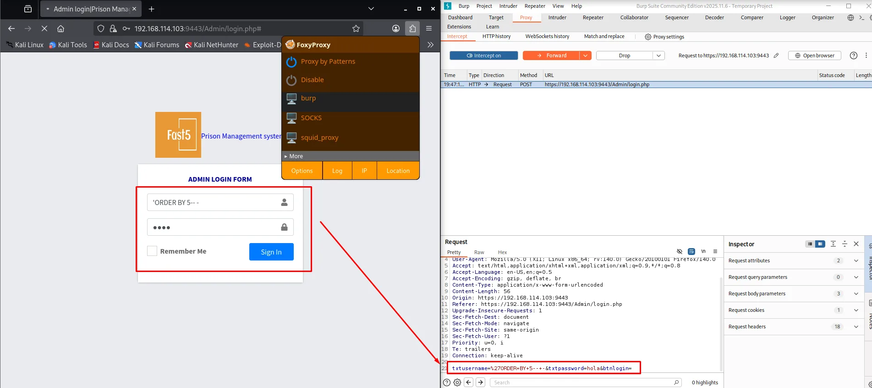The height and width of the screenshot is (388, 872).
Task: Click the username field with ORDER BY
Action: 220,202
